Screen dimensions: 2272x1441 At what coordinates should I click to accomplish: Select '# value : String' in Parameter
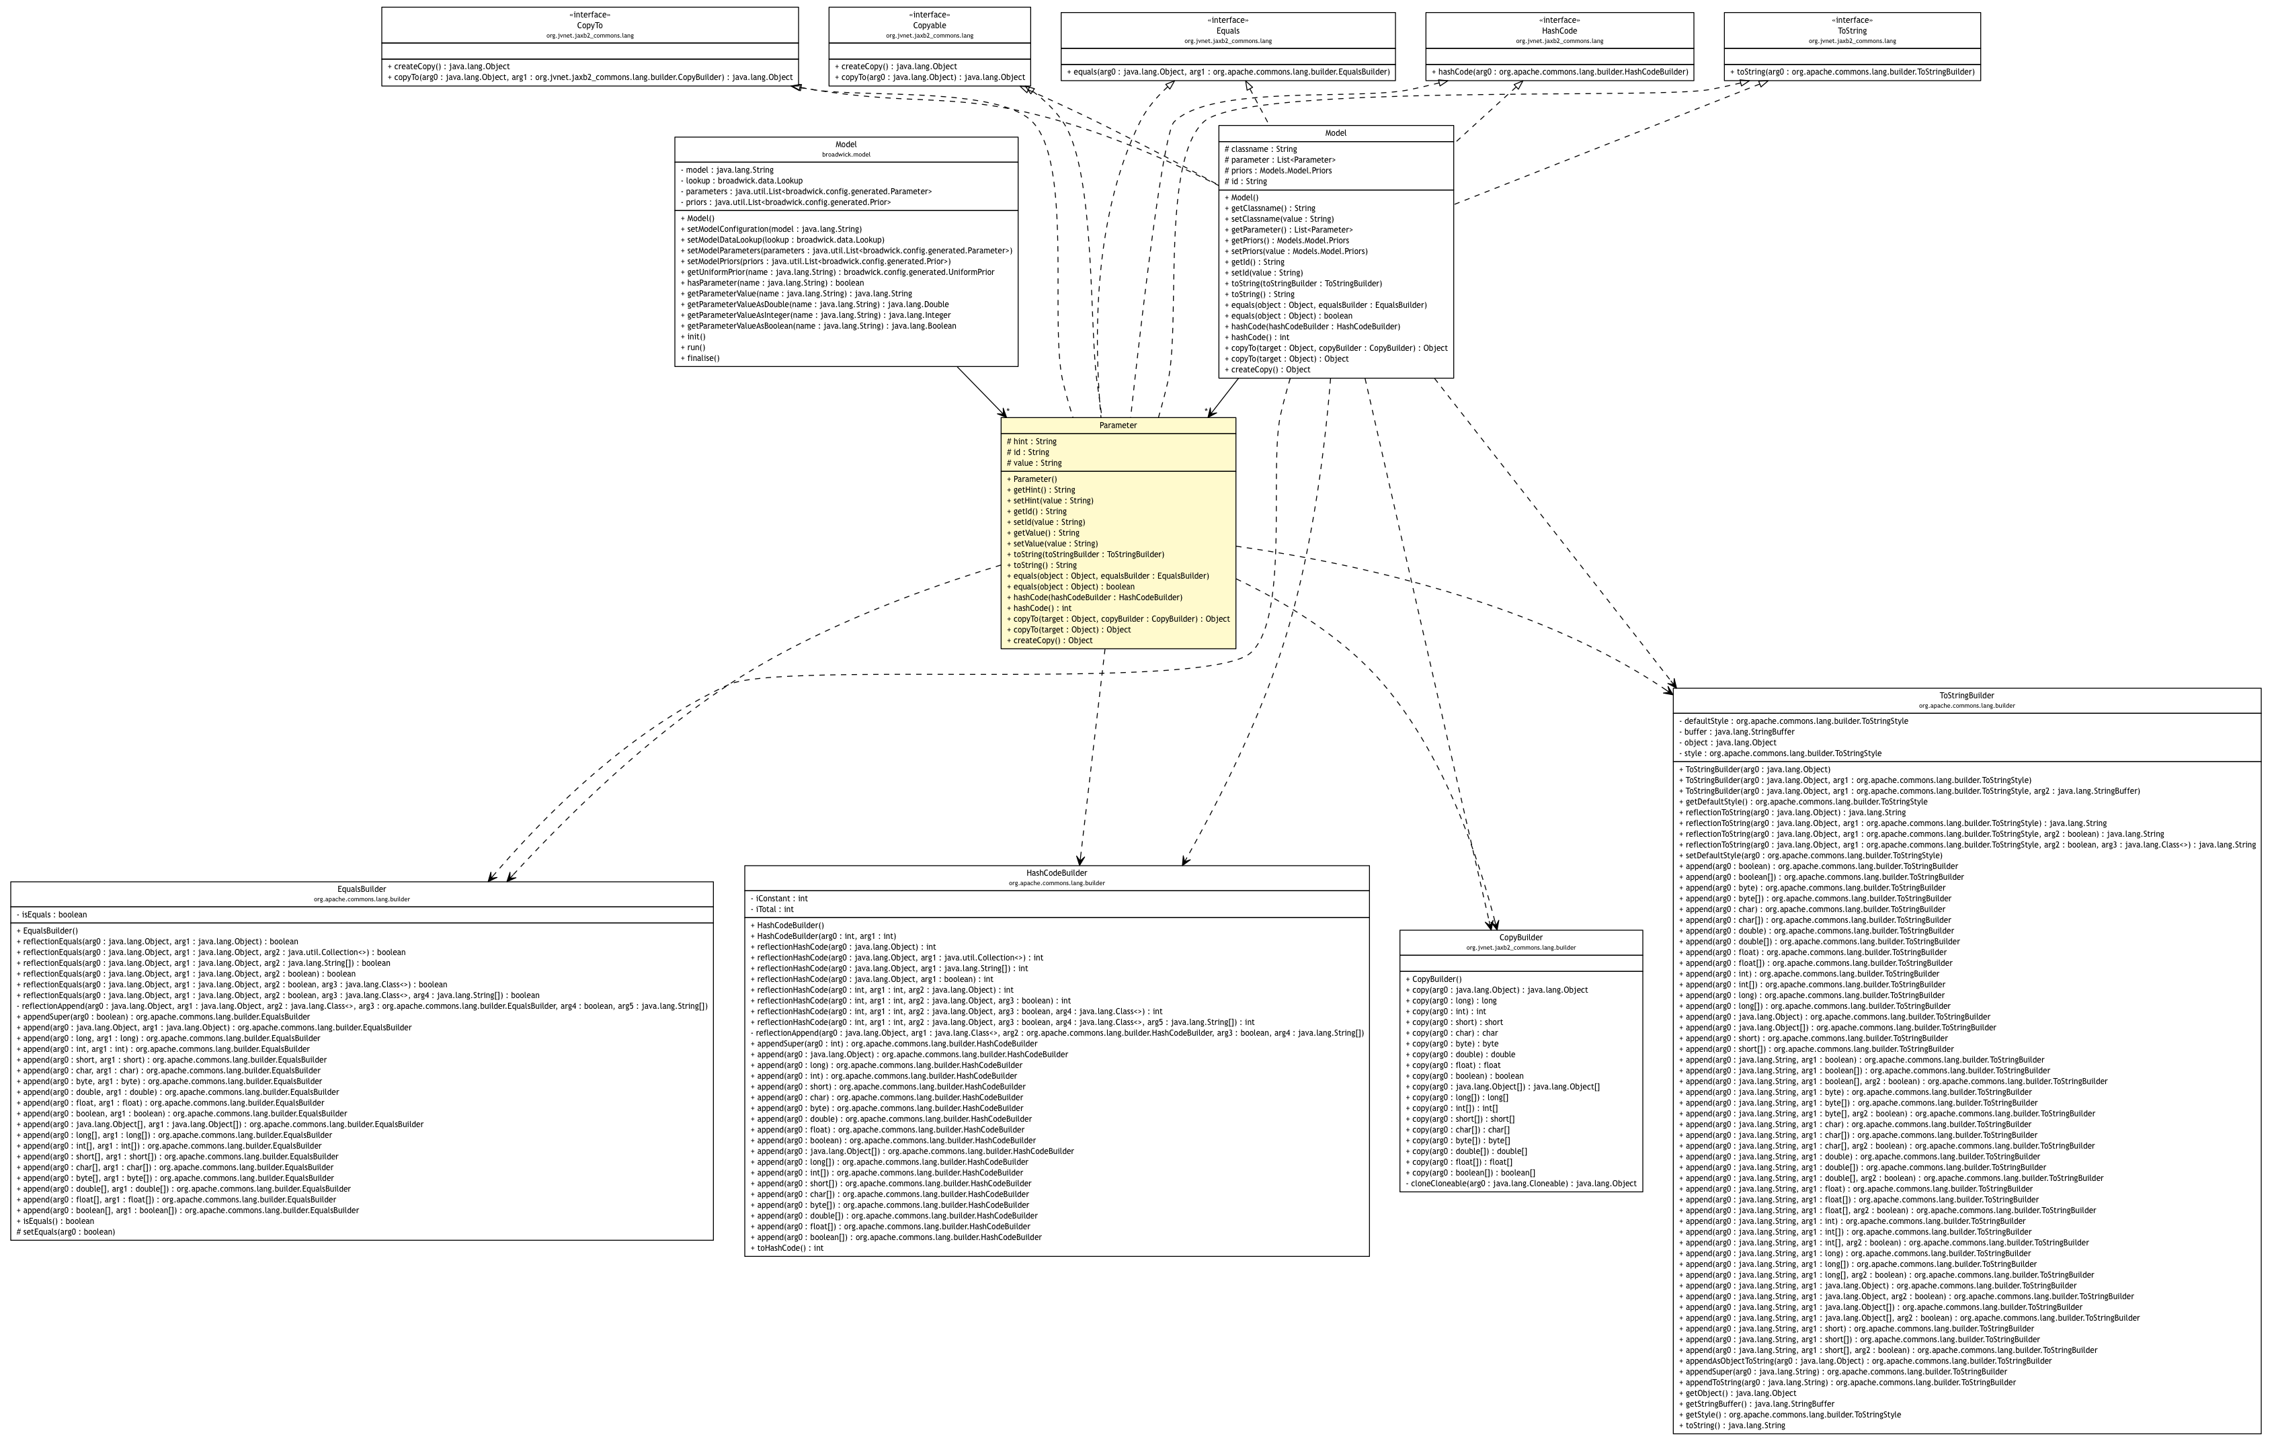1034,463
